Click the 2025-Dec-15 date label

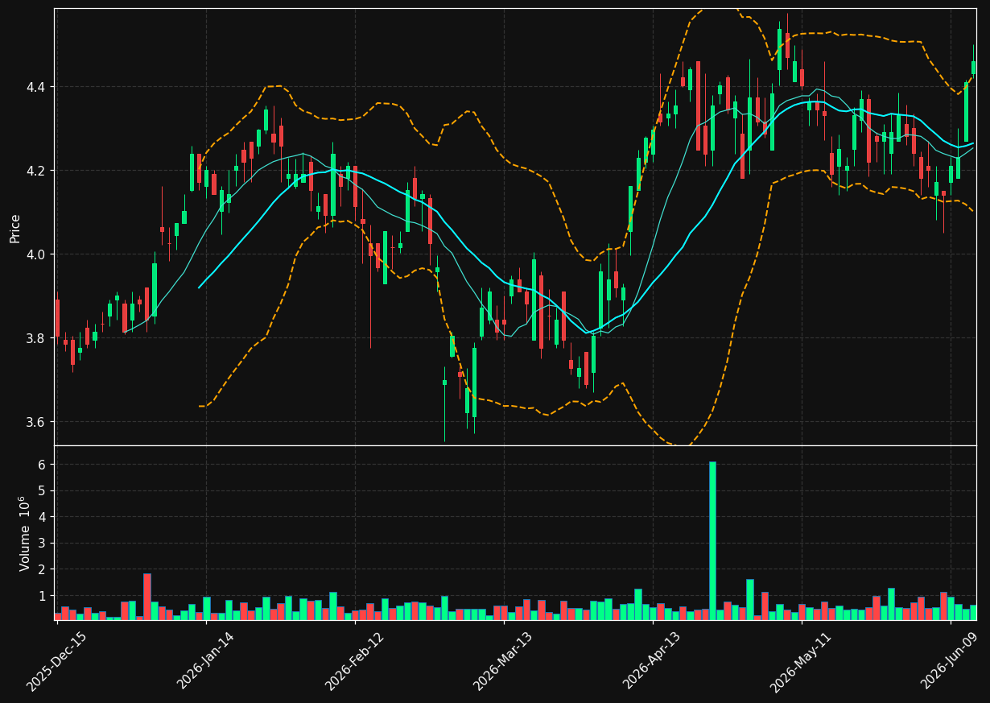pos(56,661)
